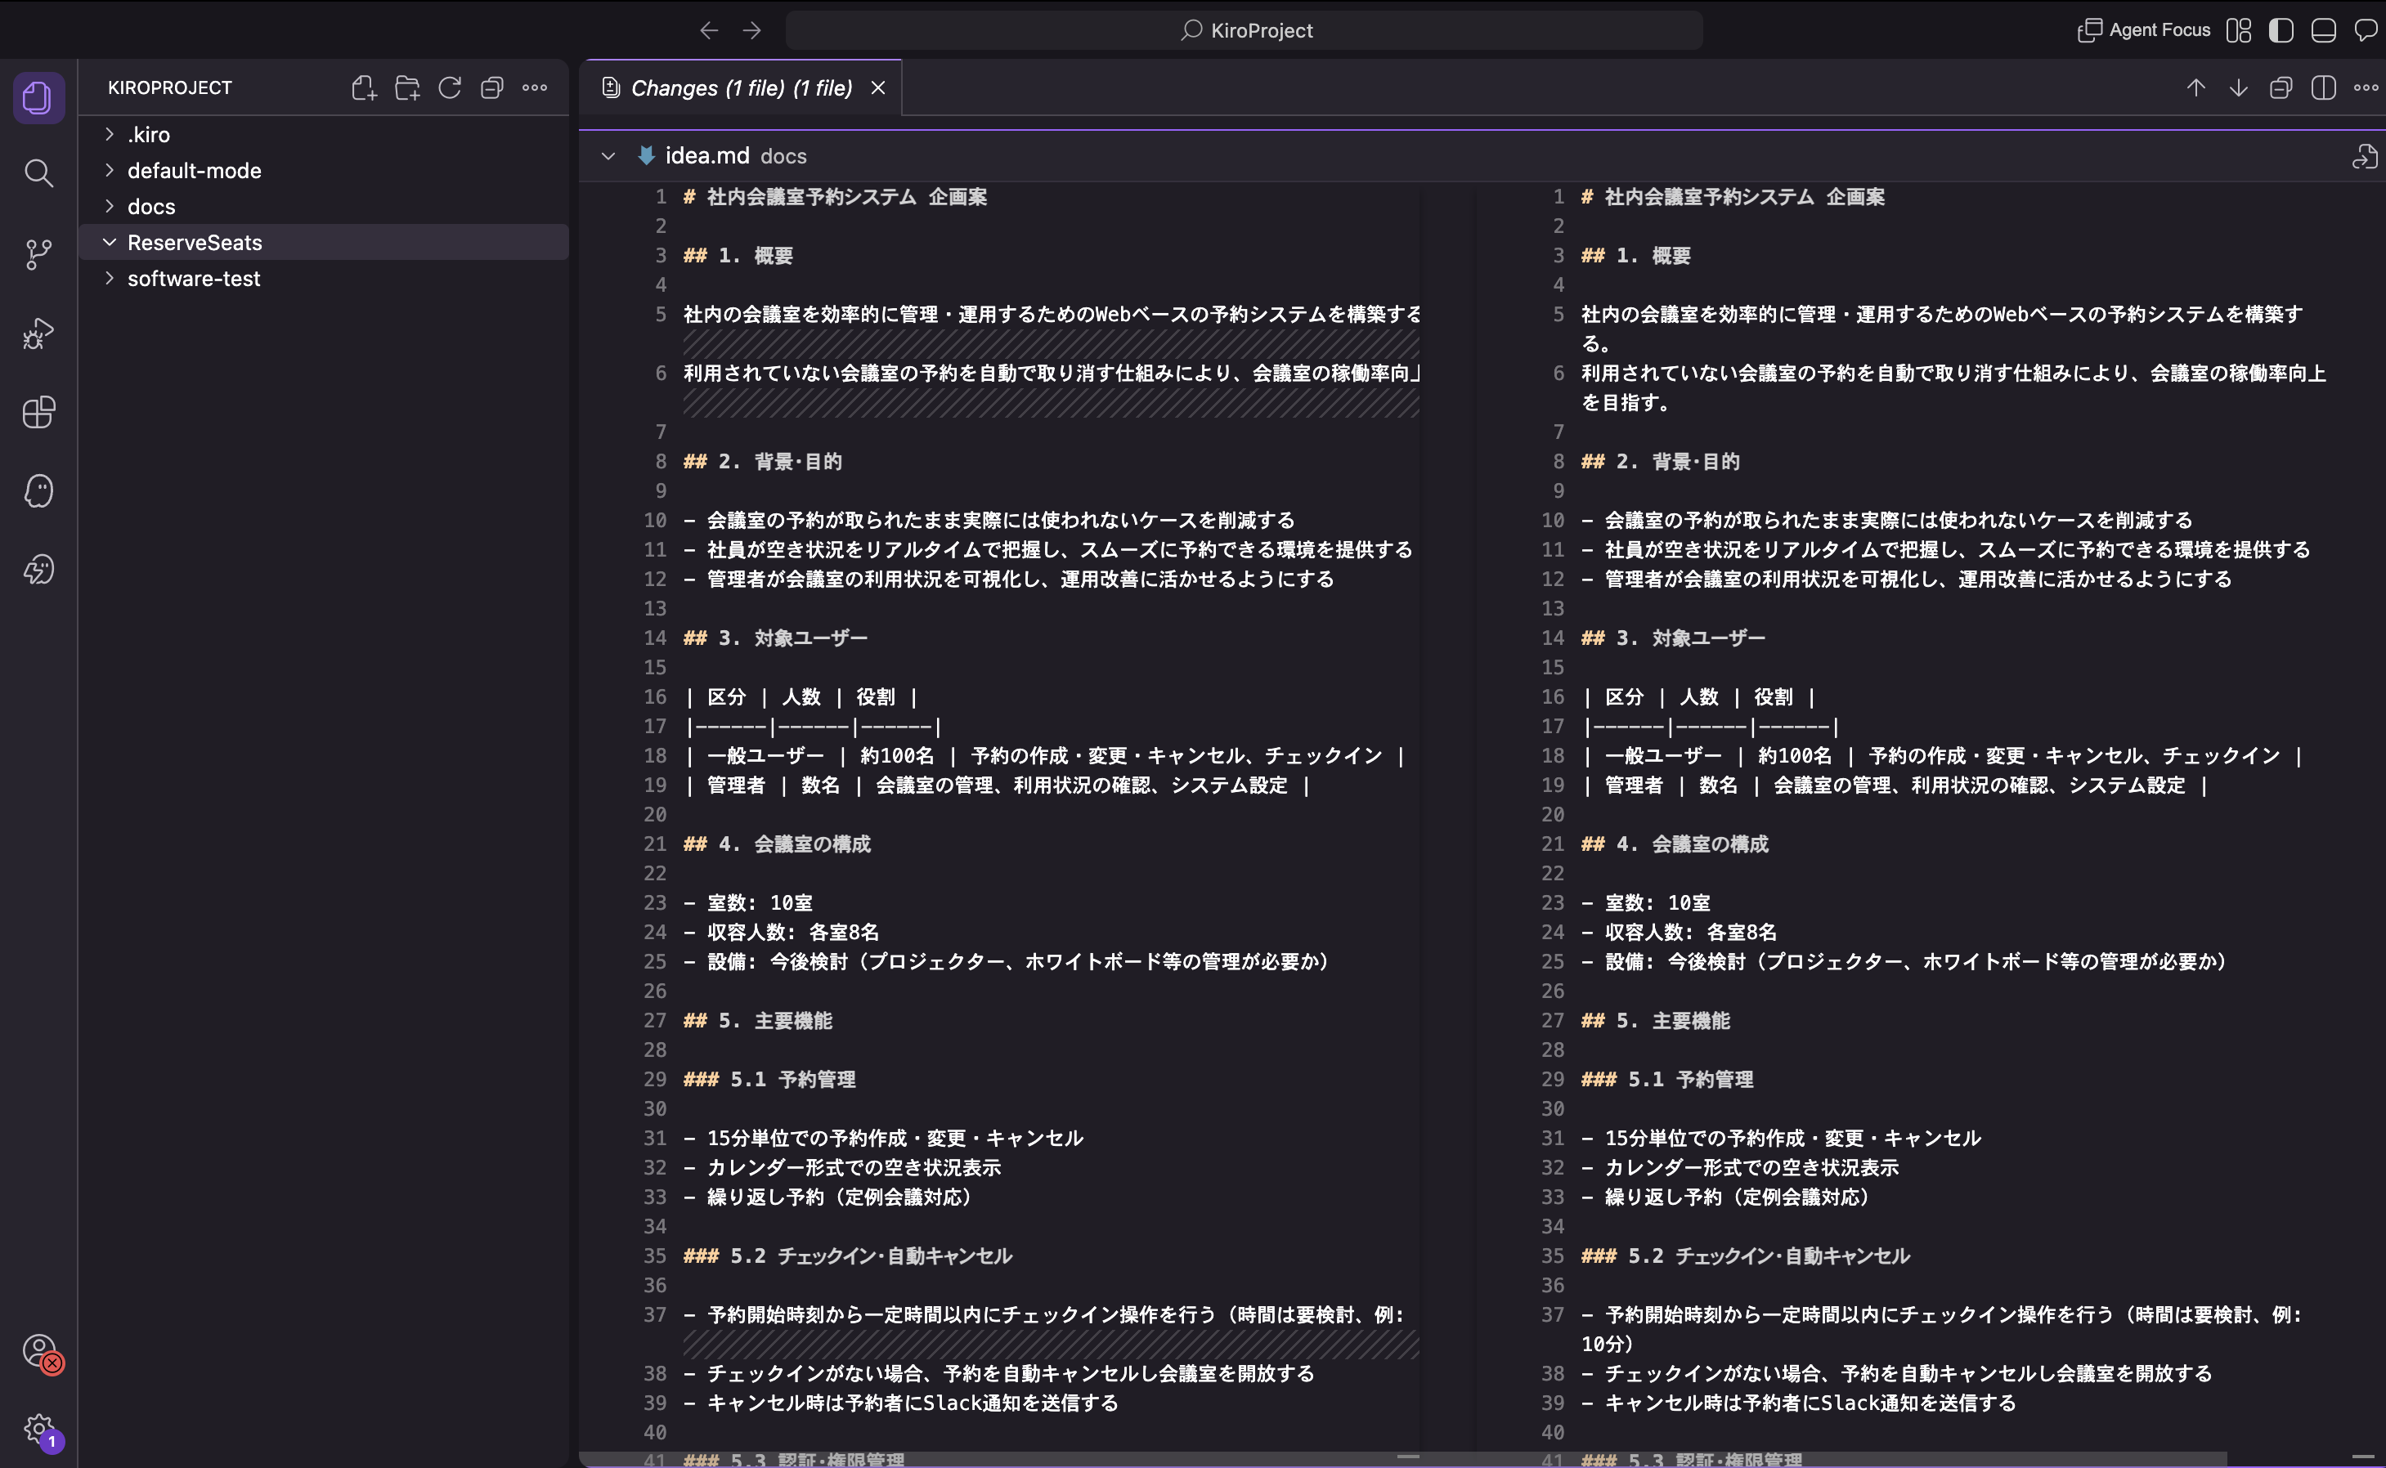The image size is (2386, 1468).
Task: Open the Source Control view
Action: click(39, 254)
